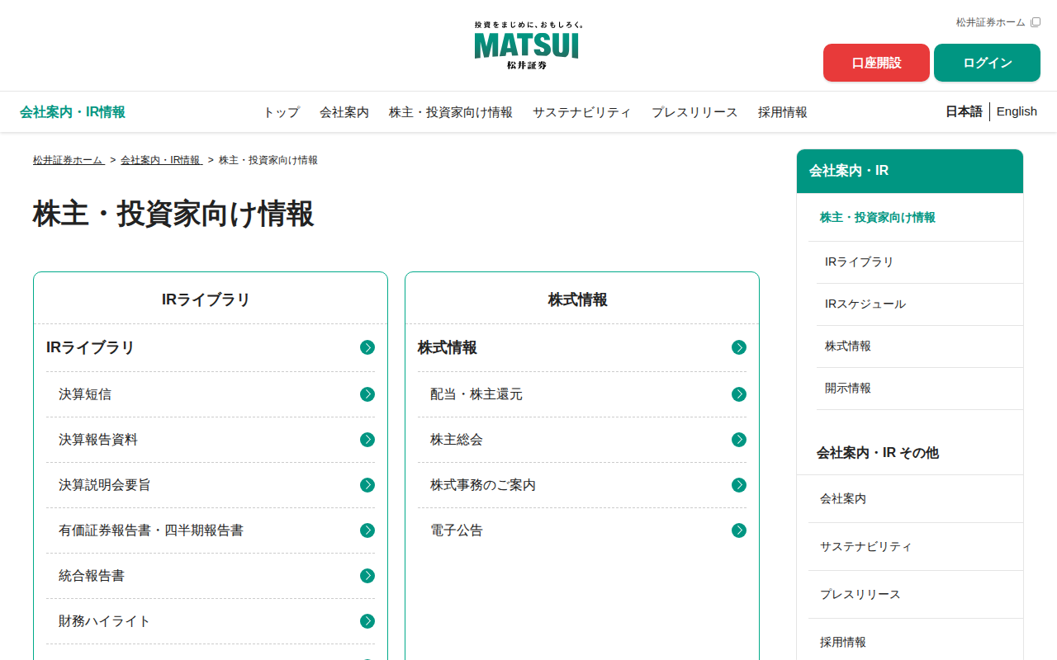The width and height of the screenshot is (1057, 660).
Task: Click the 株式情報 card title
Action: point(578,300)
